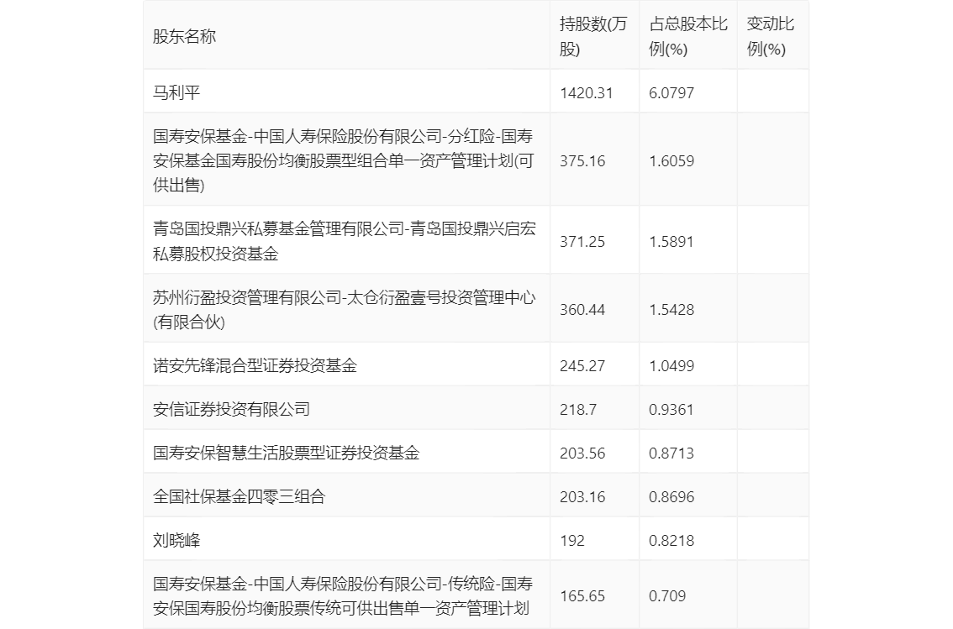
Task: Select the percentage 1.0499
Action: 671,365
